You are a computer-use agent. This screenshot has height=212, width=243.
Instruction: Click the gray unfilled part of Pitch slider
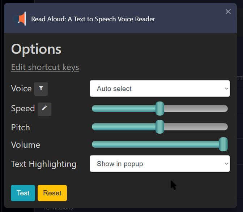point(196,127)
